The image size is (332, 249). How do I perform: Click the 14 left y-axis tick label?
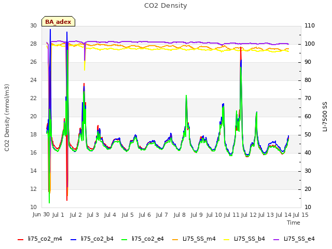[33, 171]
